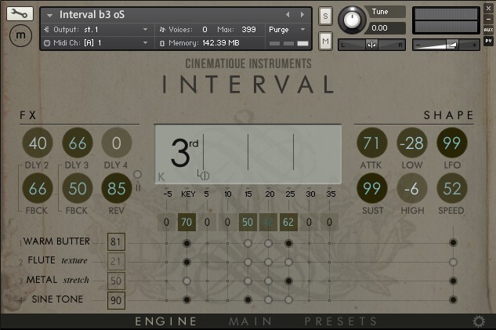The width and height of the screenshot is (496, 330).
Task: Click the circular 'm' logo icon
Action: tap(19, 35)
